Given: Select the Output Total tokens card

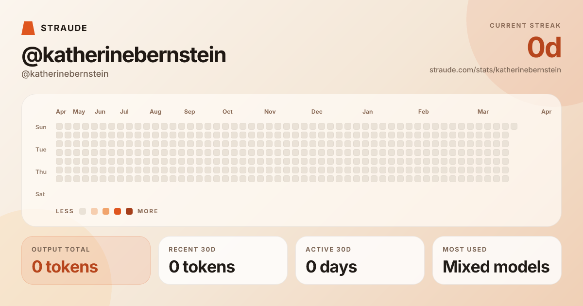Looking at the screenshot, I should tap(86, 260).
